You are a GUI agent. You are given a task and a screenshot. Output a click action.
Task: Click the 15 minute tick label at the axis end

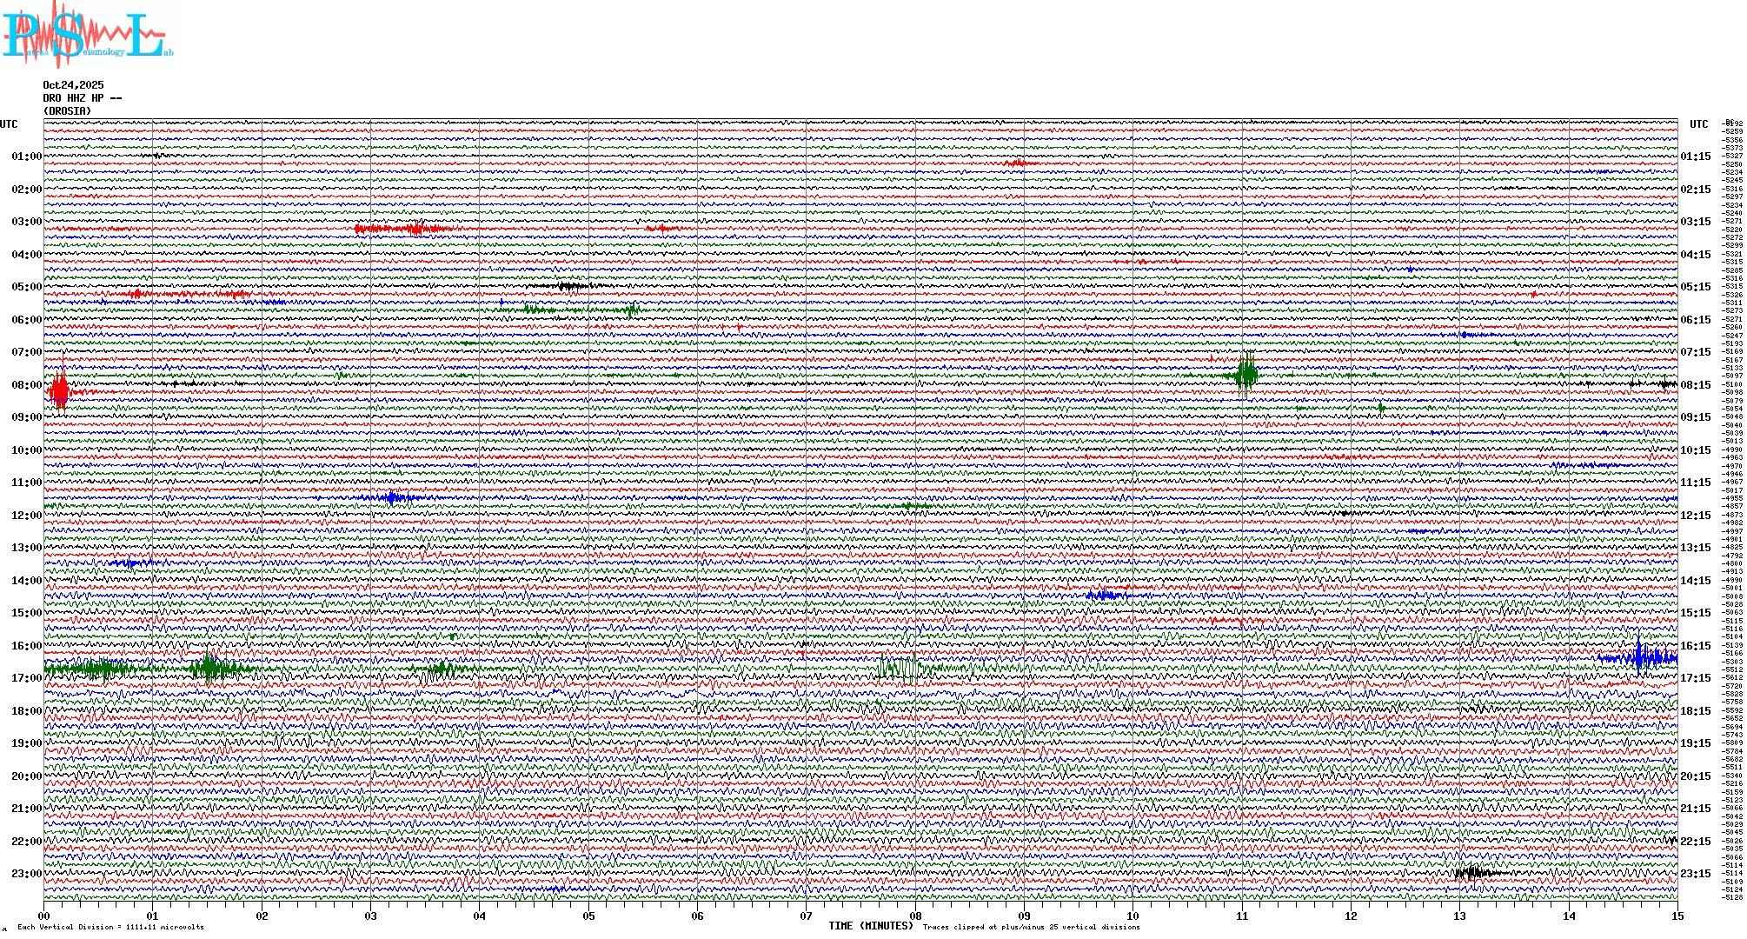pyautogui.click(x=1677, y=916)
